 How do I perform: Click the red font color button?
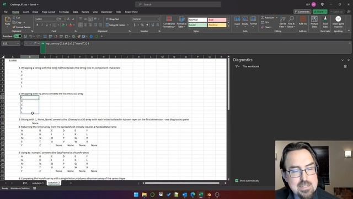tap(71, 25)
